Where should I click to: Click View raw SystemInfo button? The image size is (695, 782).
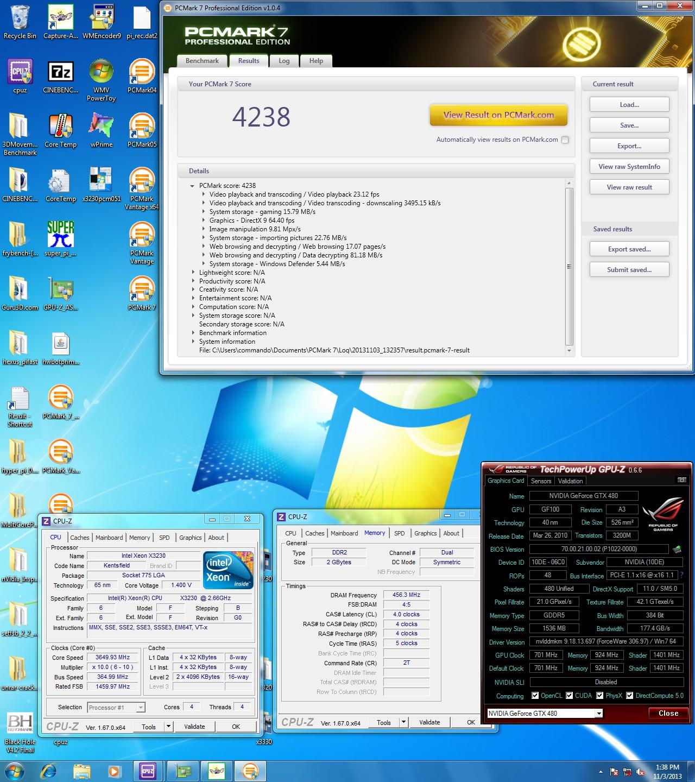pyautogui.click(x=629, y=167)
